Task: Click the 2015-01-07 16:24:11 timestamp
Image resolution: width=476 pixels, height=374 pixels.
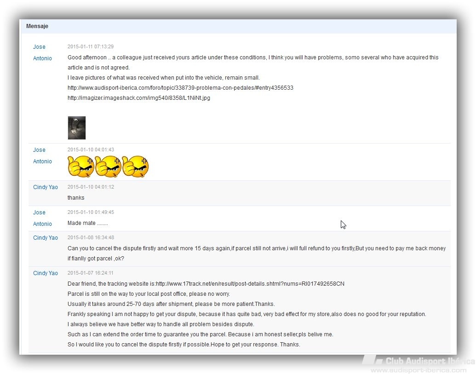Action: pos(91,273)
